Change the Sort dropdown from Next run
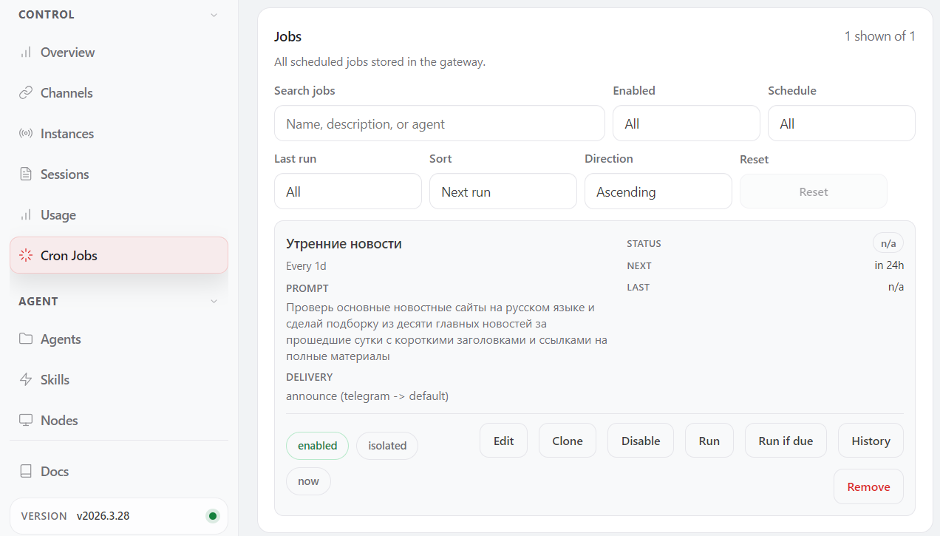The height and width of the screenshot is (536, 940). point(503,191)
